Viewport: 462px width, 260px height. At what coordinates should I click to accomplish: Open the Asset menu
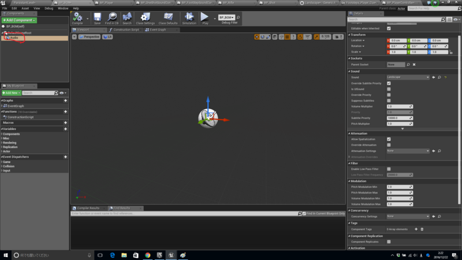pos(25,8)
